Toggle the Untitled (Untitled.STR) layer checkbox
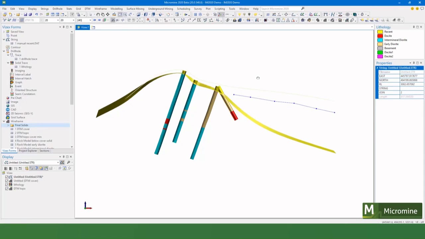The height and width of the screenshot is (239, 425). tap(7, 177)
